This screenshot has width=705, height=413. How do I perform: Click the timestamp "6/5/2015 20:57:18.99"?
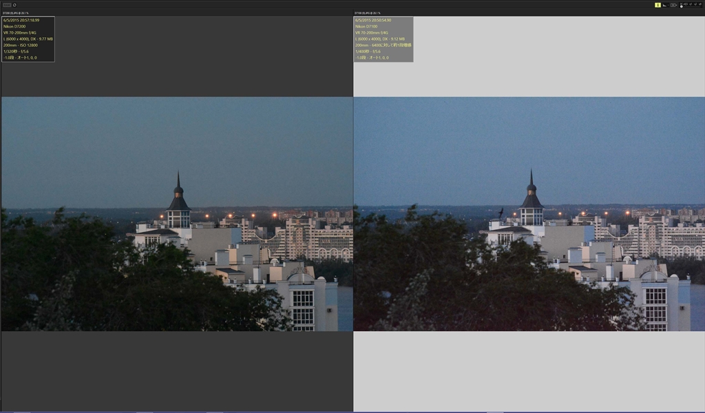pos(21,20)
